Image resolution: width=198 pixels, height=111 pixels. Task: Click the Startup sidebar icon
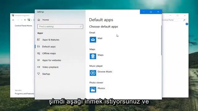point(38,74)
